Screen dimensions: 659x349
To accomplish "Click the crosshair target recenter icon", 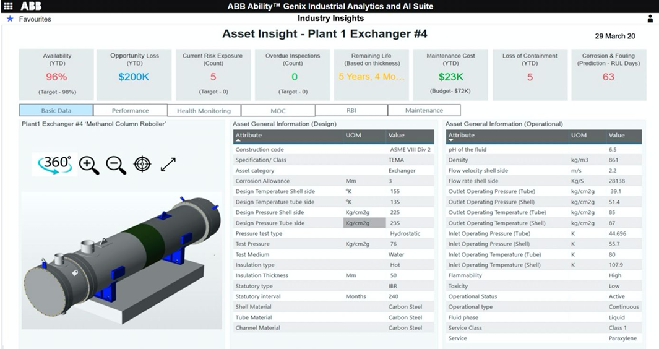I will tap(142, 165).
